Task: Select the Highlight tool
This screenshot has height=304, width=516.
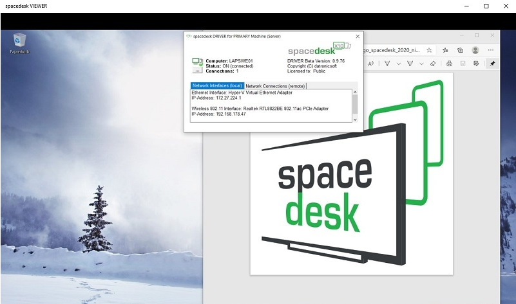Action: coord(410,64)
